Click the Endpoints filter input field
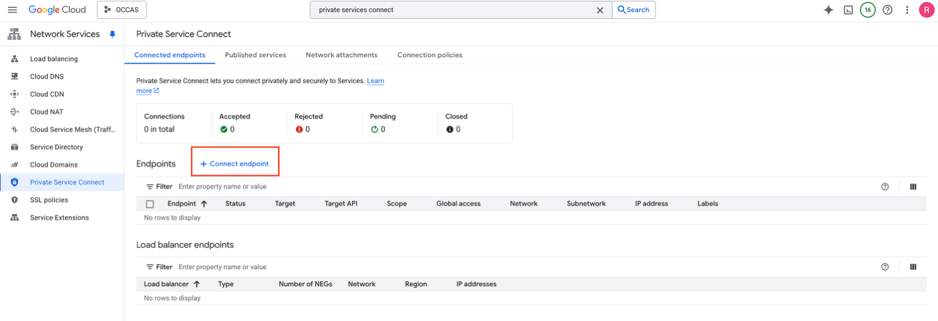938x321 pixels. (328, 187)
